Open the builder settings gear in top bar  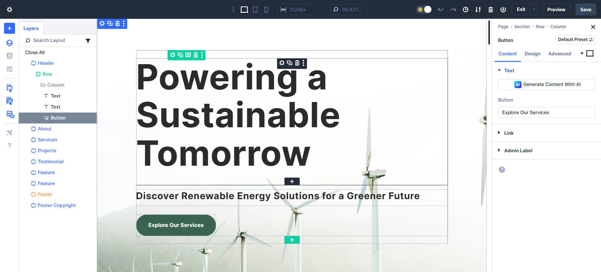coord(10,9)
